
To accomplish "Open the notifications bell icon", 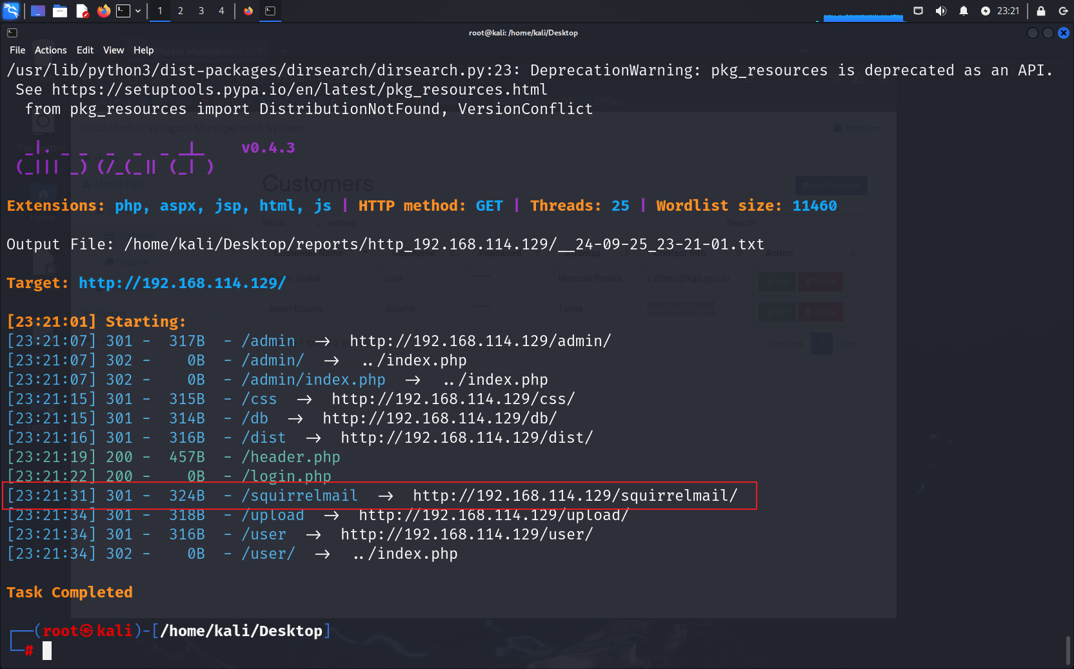I will [964, 11].
